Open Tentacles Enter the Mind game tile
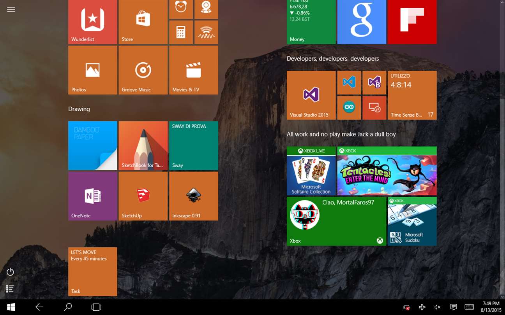This screenshot has width=505, height=315. tap(387, 171)
